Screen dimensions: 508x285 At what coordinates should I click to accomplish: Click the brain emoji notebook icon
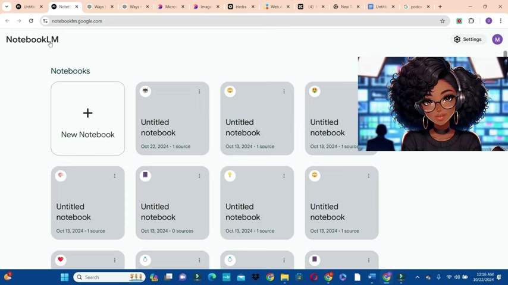(61, 175)
